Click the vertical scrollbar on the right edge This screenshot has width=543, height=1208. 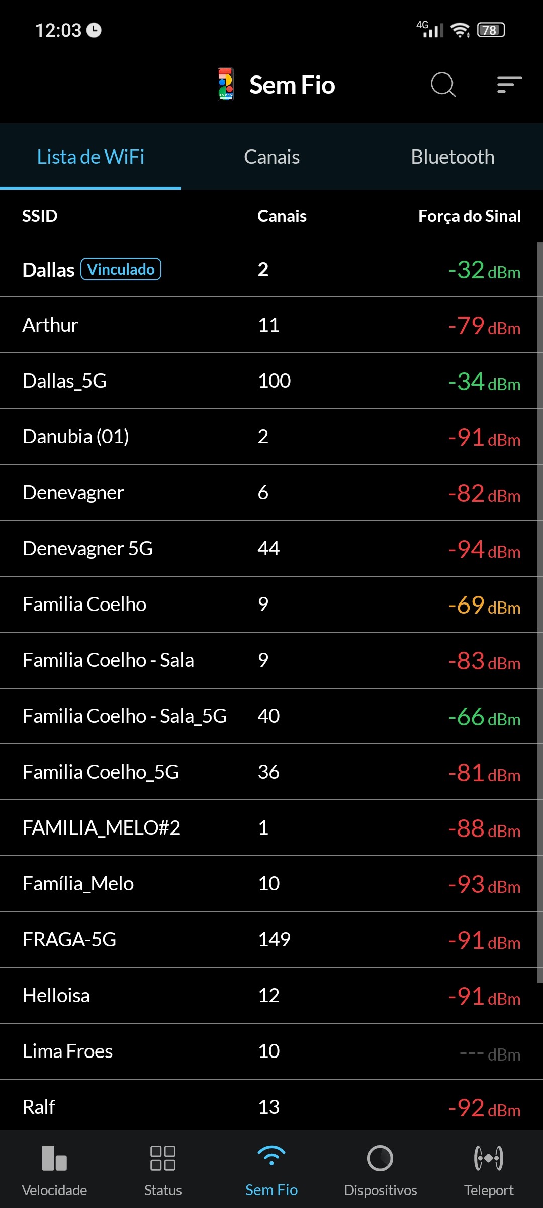pyautogui.click(x=540, y=604)
